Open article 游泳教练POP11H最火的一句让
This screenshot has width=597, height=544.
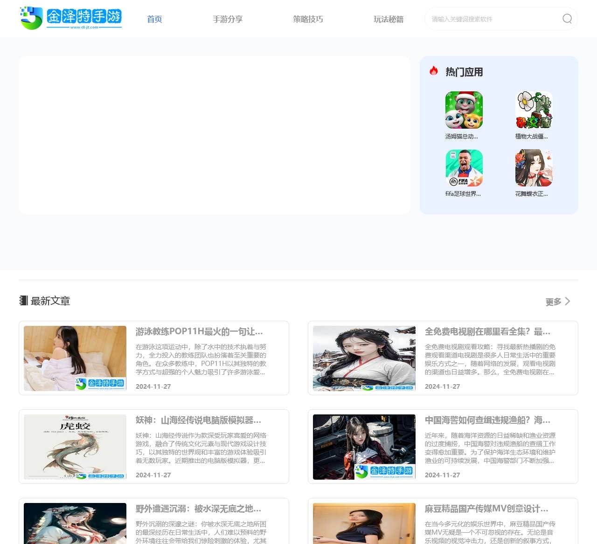(199, 331)
